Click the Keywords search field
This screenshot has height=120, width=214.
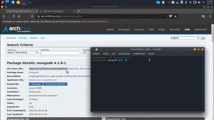[60, 53]
